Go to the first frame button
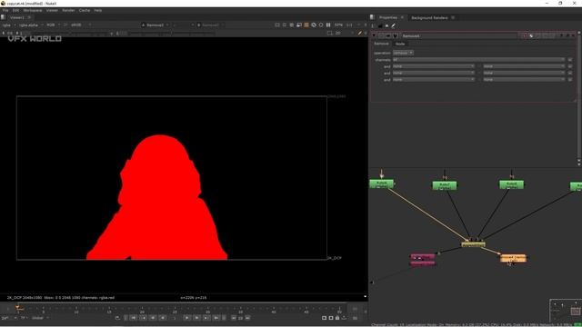This screenshot has height=327, width=582. (134, 318)
